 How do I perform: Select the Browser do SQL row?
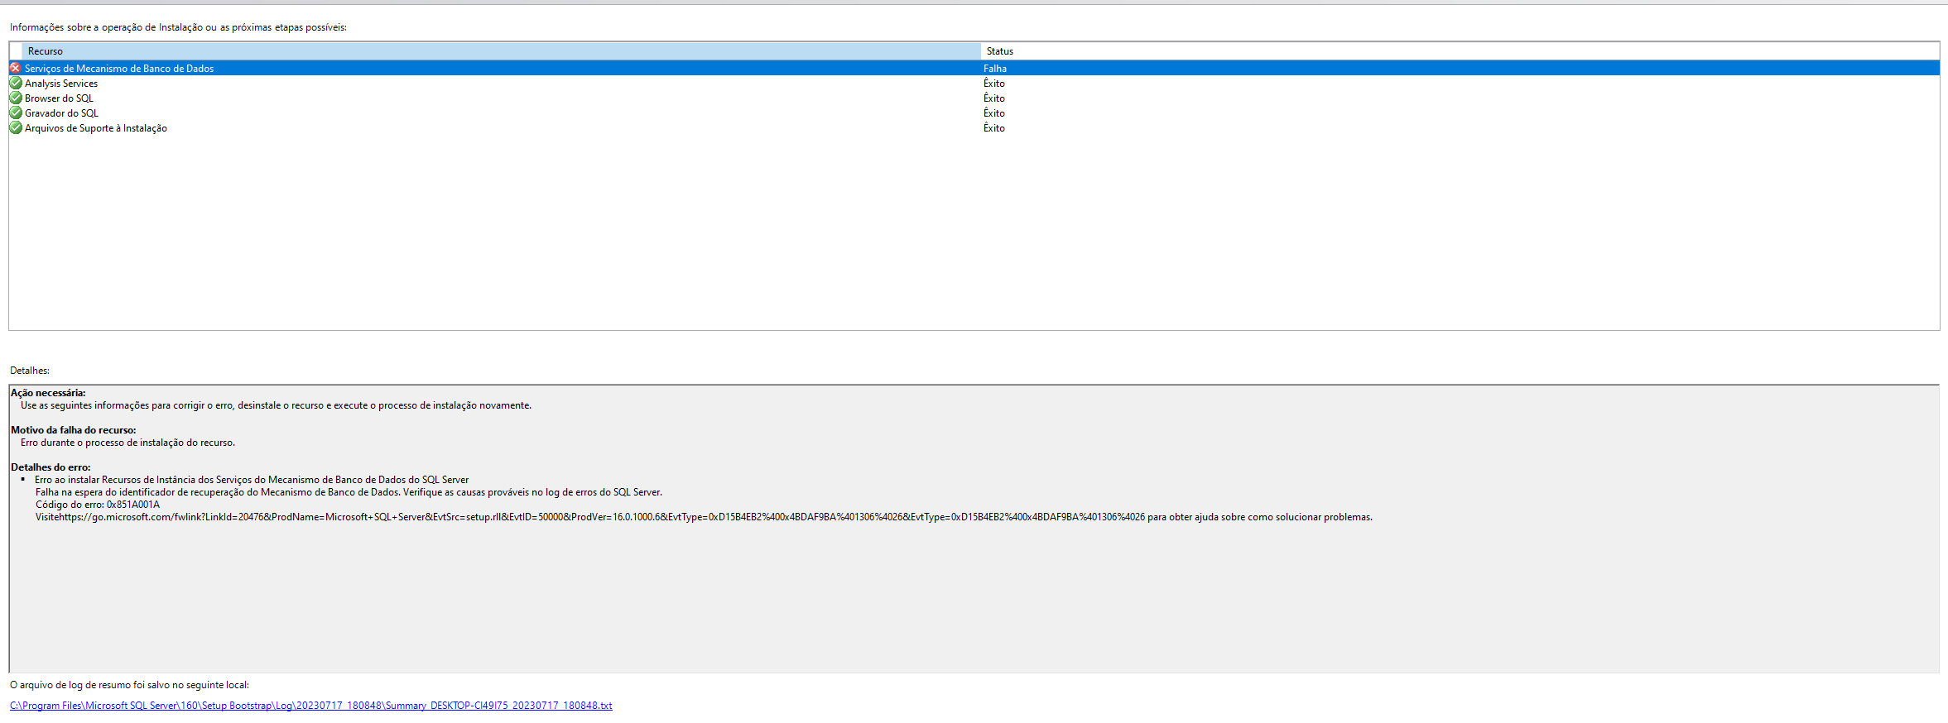click(x=974, y=98)
